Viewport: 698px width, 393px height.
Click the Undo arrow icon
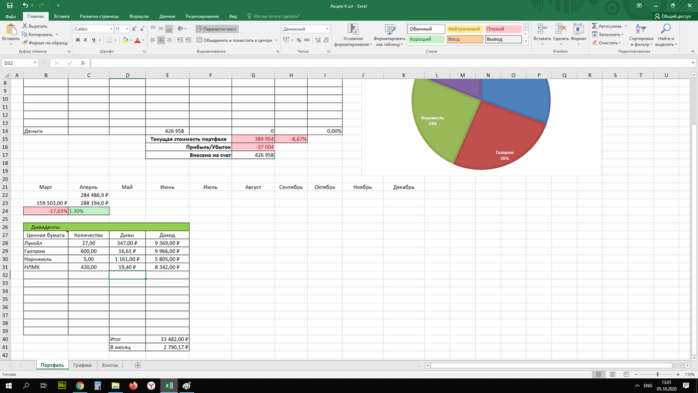(25, 5)
